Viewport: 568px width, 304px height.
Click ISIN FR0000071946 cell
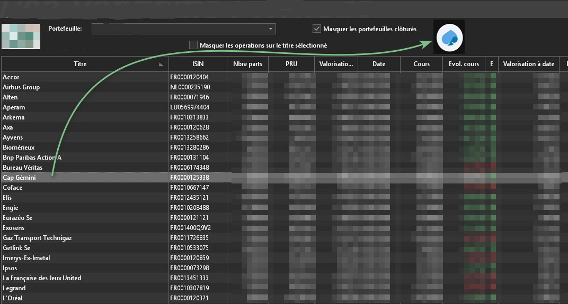pos(198,97)
